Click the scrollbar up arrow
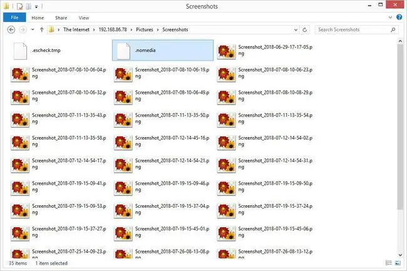 (400, 41)
